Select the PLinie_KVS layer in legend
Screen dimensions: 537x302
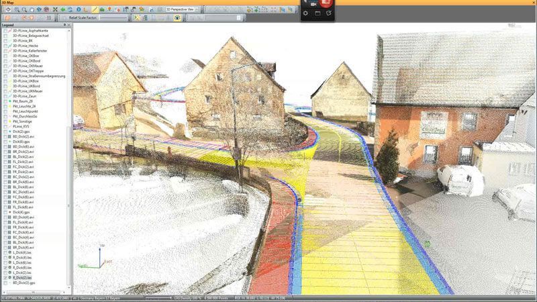(x=23, y=125)
